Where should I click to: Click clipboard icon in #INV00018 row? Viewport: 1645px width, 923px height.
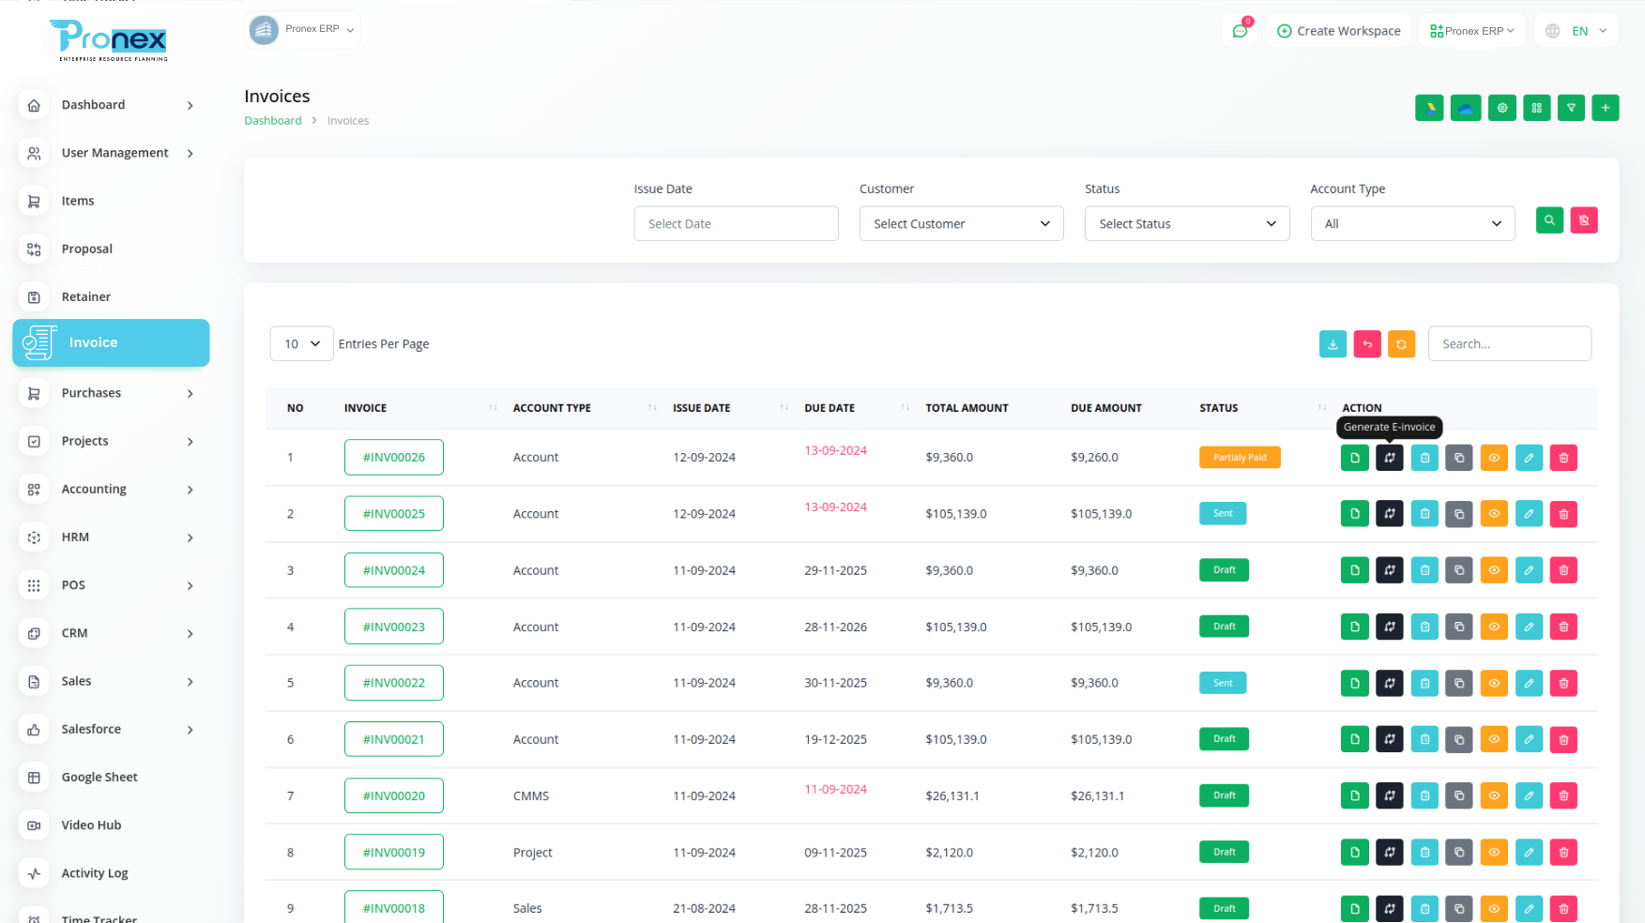point(1424,908)
